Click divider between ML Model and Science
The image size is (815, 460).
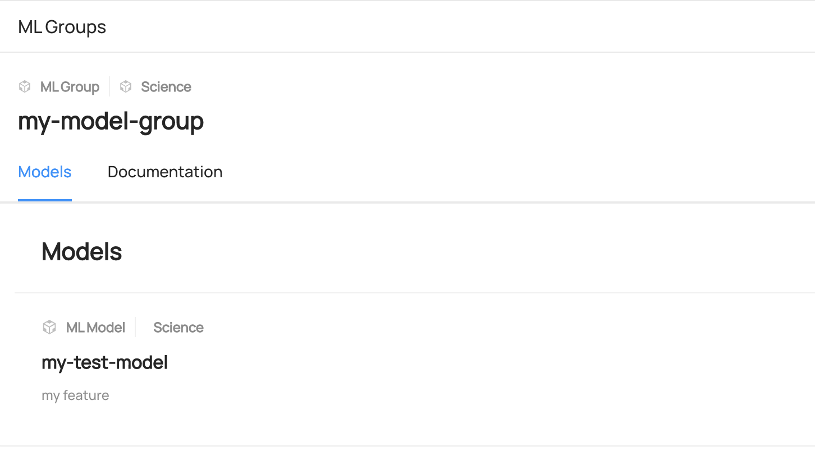coord(135,327)
